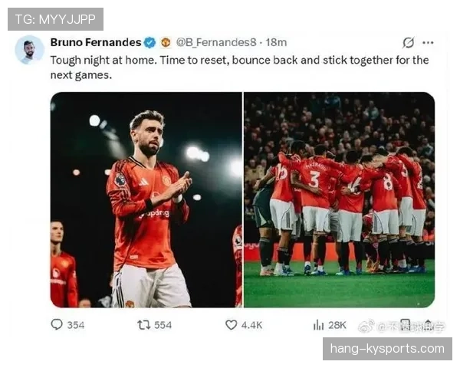
Task: Click the hang-kysports.com watermark label
Action: [x=387, y=349]
